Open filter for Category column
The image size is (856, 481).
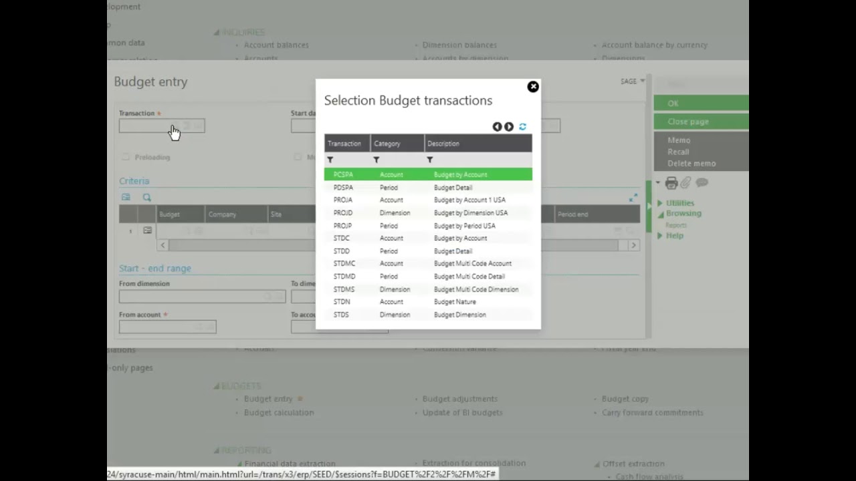pos(377,160)
